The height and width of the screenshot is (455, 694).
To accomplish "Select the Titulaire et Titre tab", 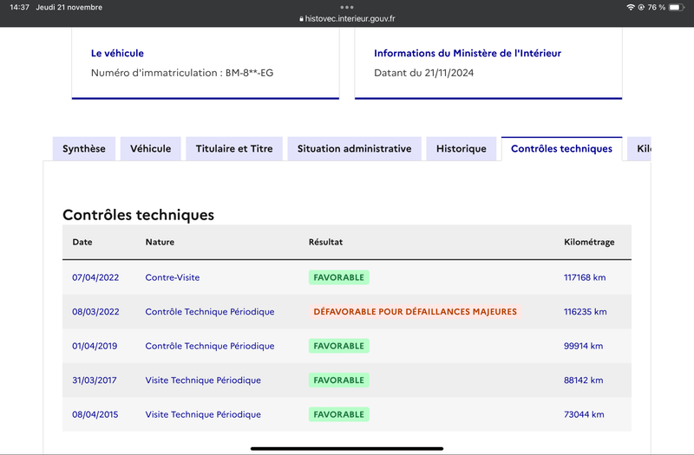I will pos(234,148).
